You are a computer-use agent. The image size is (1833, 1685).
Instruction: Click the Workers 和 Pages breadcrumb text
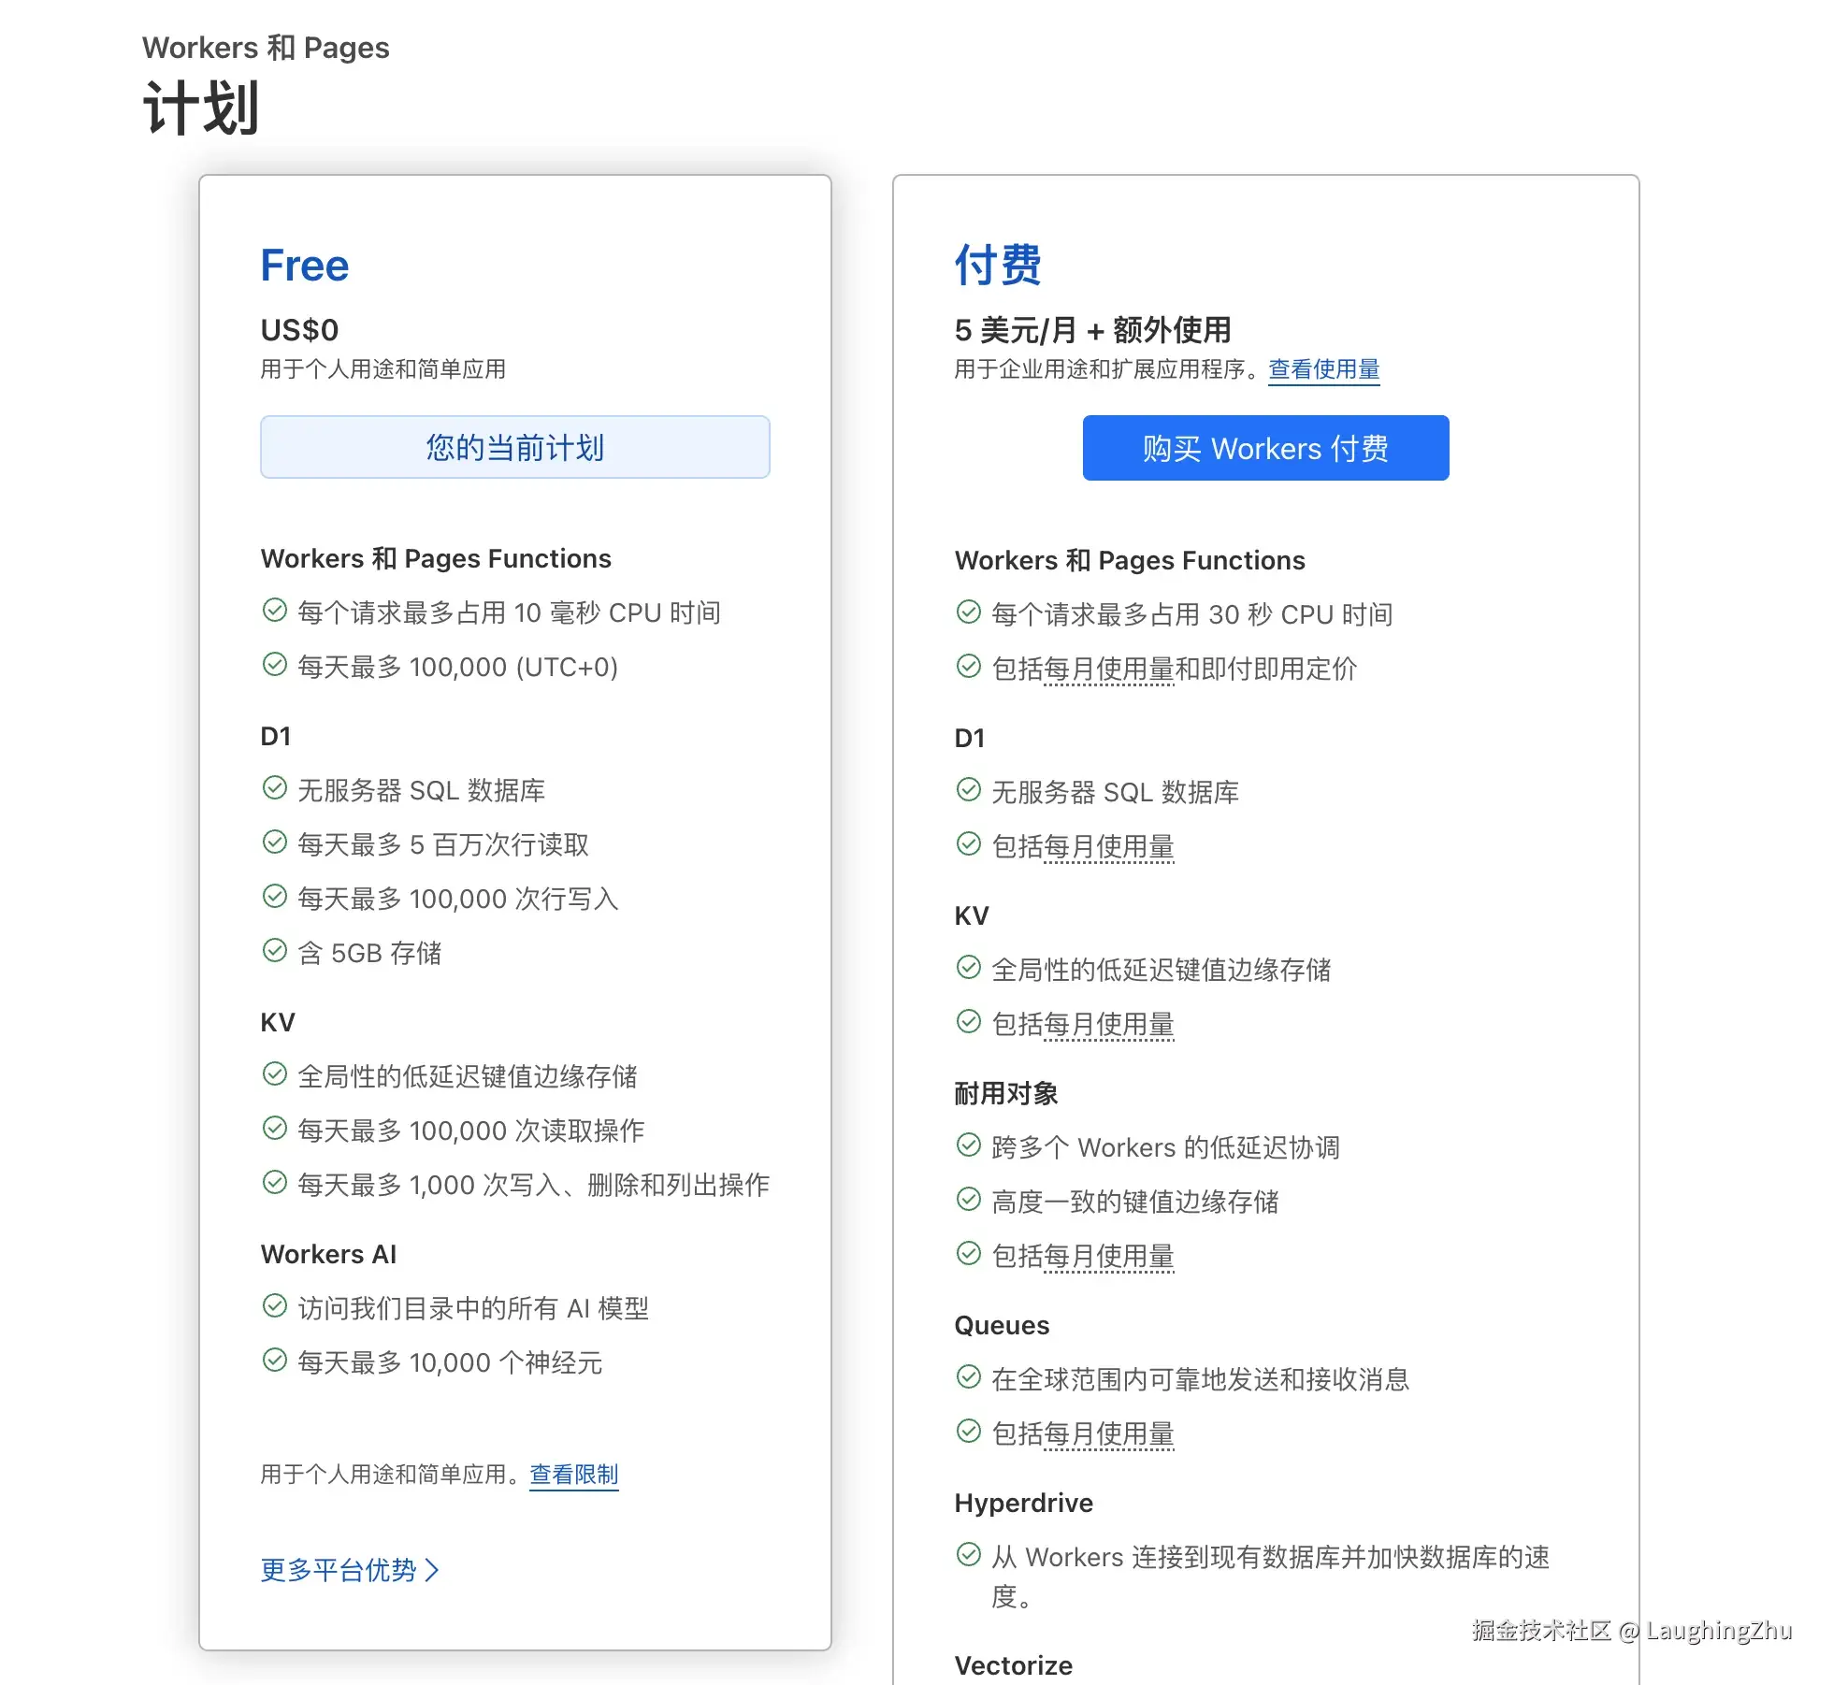[x=266, y=48]
